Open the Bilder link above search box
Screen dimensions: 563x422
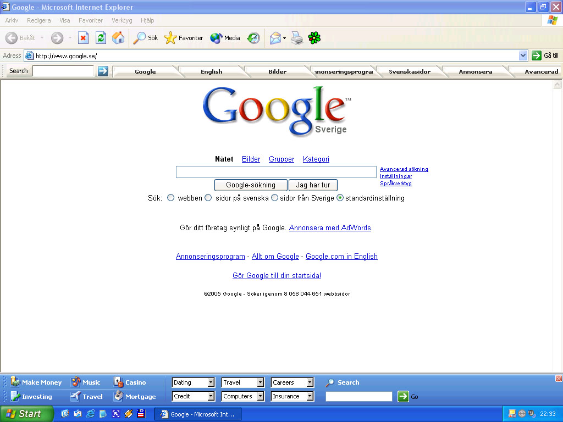(x=251, y=159)
